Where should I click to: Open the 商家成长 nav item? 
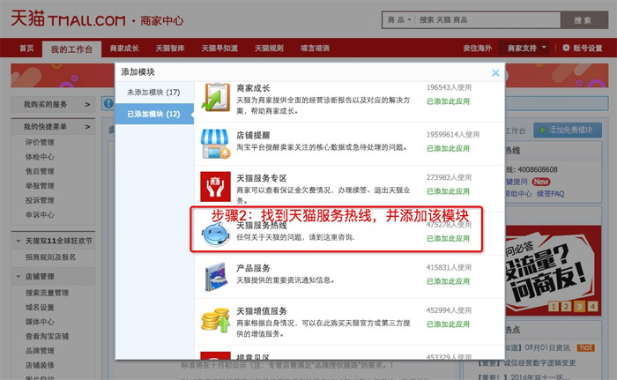(124, 48)
